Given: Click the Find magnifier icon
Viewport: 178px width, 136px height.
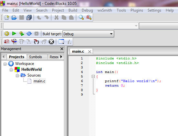Looking at the screenshot, I should coord(81,17).
